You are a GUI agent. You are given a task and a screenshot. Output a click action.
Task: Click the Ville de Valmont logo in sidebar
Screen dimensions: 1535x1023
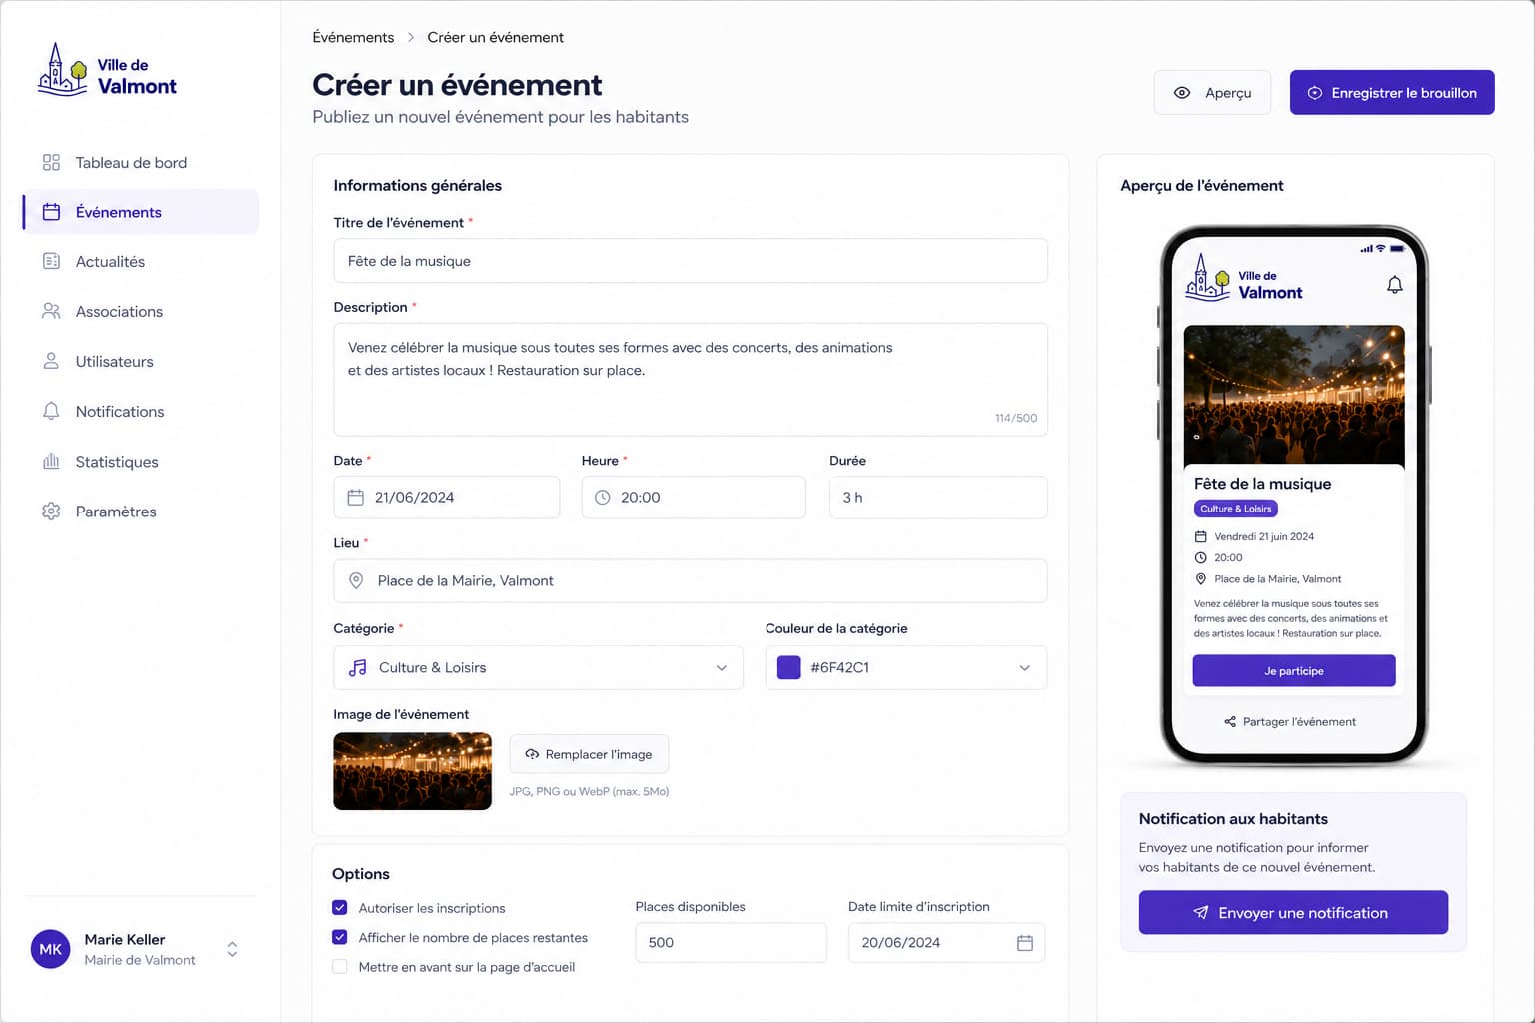point(107,70)
